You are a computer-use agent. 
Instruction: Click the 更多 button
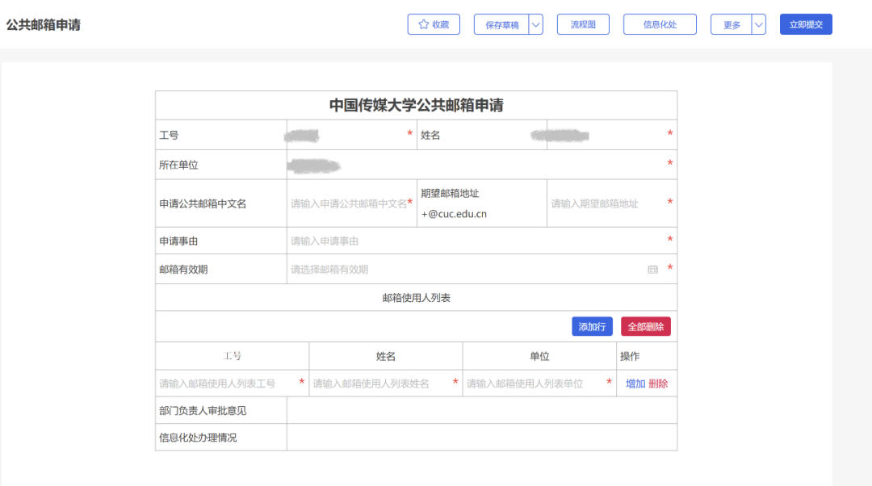pyautogui.click(x=732, y=24)
